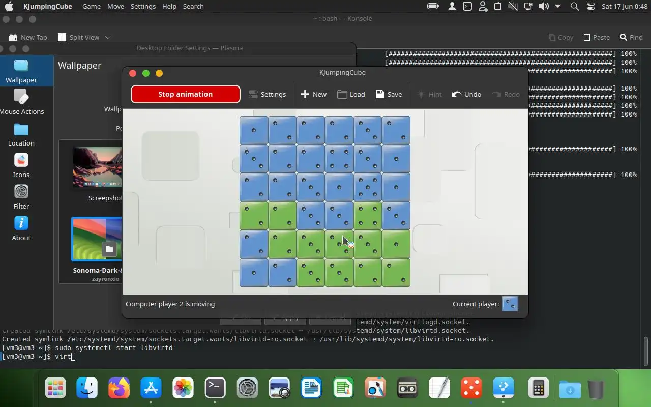
Task: Open the Downloads folder in dock
Action: [570, 389]
